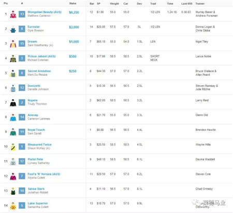Screen dimensions: 233x213
Task: Open the Measured Twice horse link
Action: tap(39, 144)
